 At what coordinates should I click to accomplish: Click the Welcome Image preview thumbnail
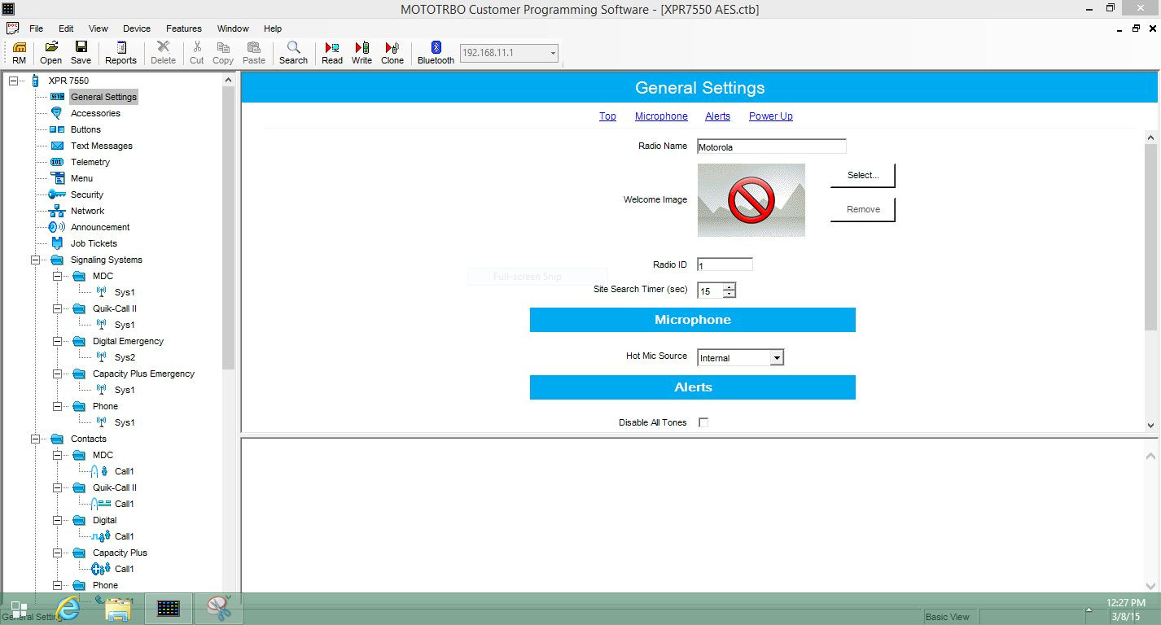click(751, 200)
